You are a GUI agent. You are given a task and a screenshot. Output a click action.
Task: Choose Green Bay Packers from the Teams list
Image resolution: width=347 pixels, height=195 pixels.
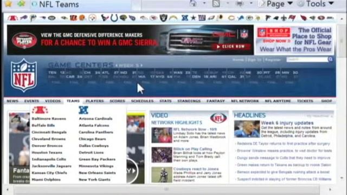tap(97, 159)
